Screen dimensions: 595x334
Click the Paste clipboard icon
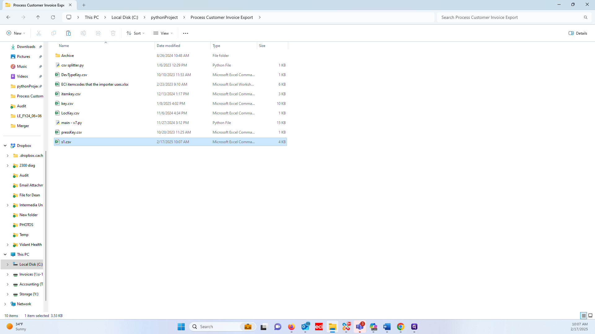[68, 33]
